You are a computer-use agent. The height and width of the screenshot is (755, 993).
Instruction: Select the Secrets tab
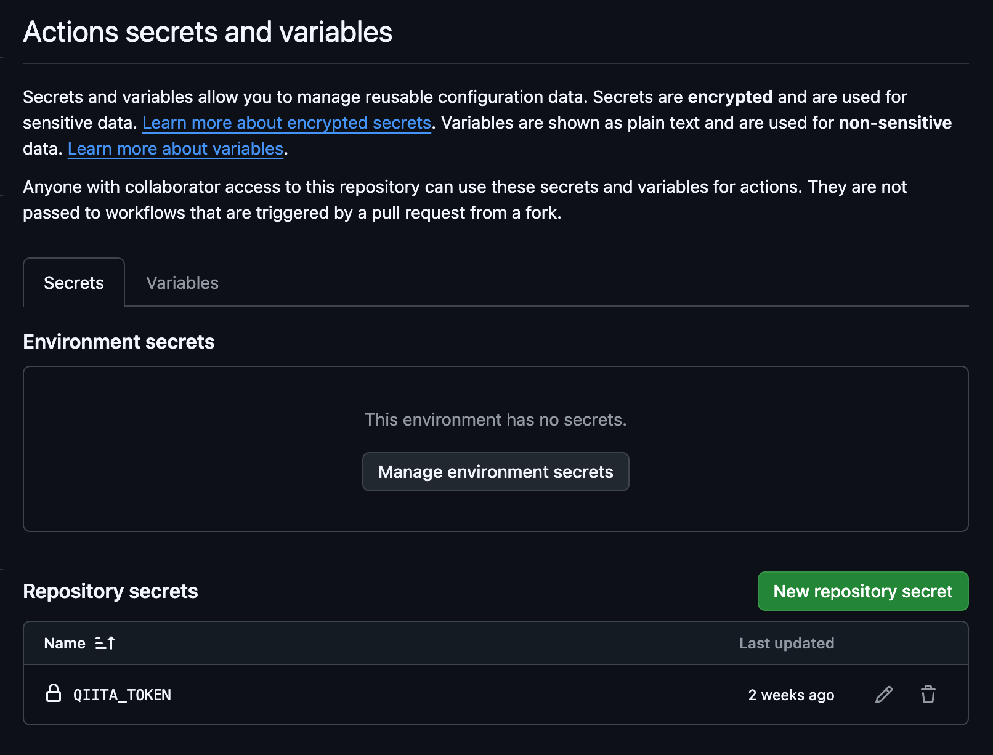coord(74,283)
